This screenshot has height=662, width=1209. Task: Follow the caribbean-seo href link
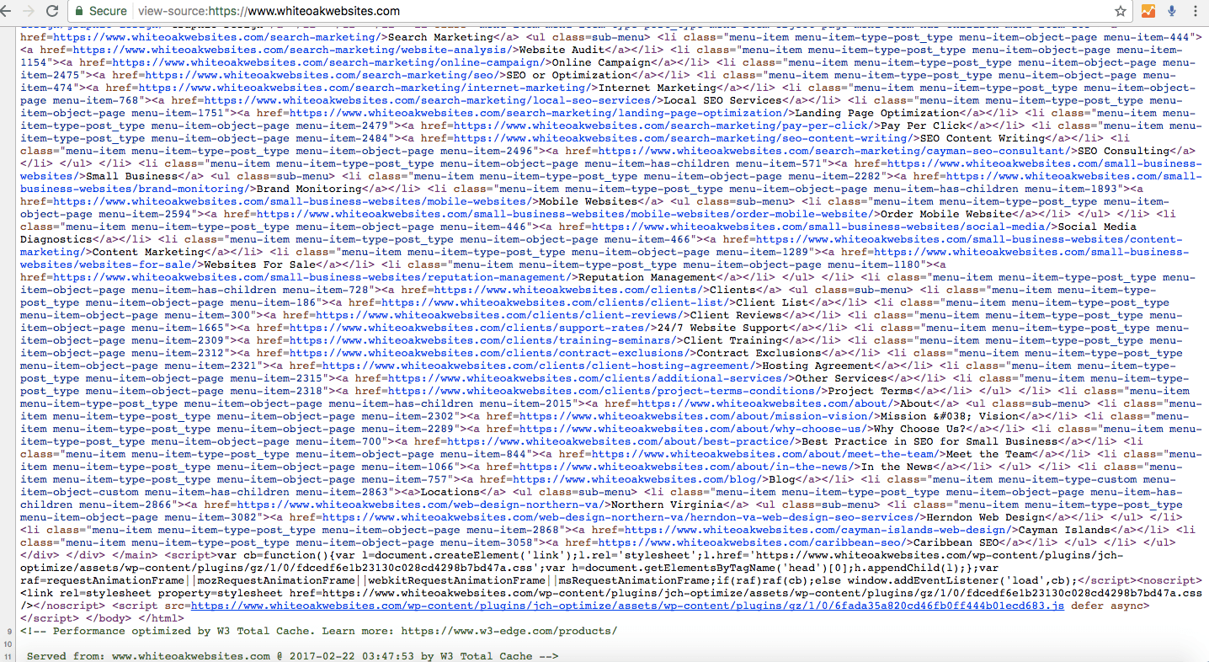point(754,542)
